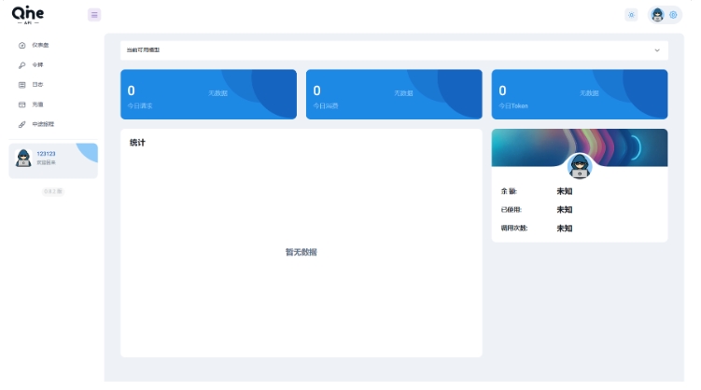The height and width of the screenshot is (390, 701).
Task: Click the card icon beside 充值
Action: coord(21,104)
